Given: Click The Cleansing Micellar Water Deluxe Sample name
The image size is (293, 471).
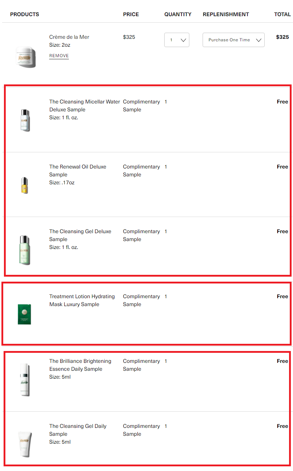Looking at the screenshot, I should pos(85,106).
